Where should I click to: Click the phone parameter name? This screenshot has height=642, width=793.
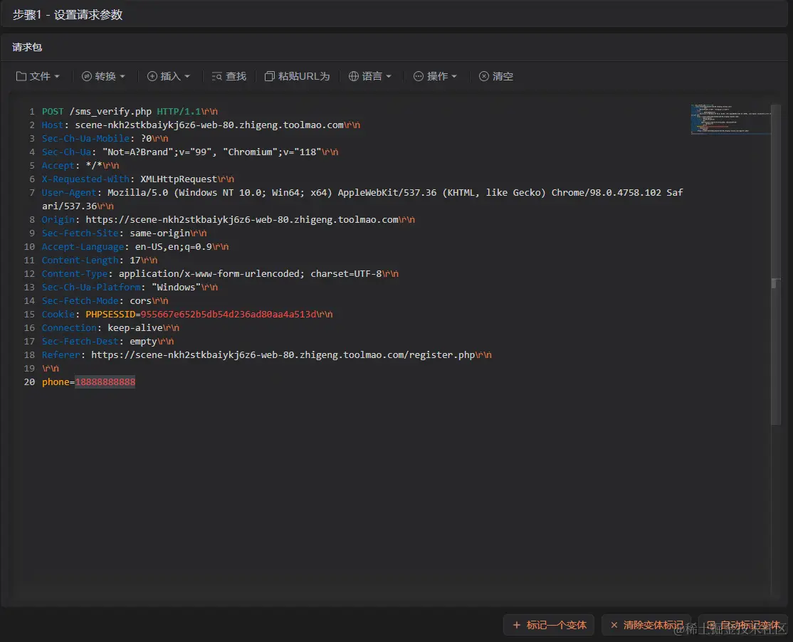click(x=55, y=382)
